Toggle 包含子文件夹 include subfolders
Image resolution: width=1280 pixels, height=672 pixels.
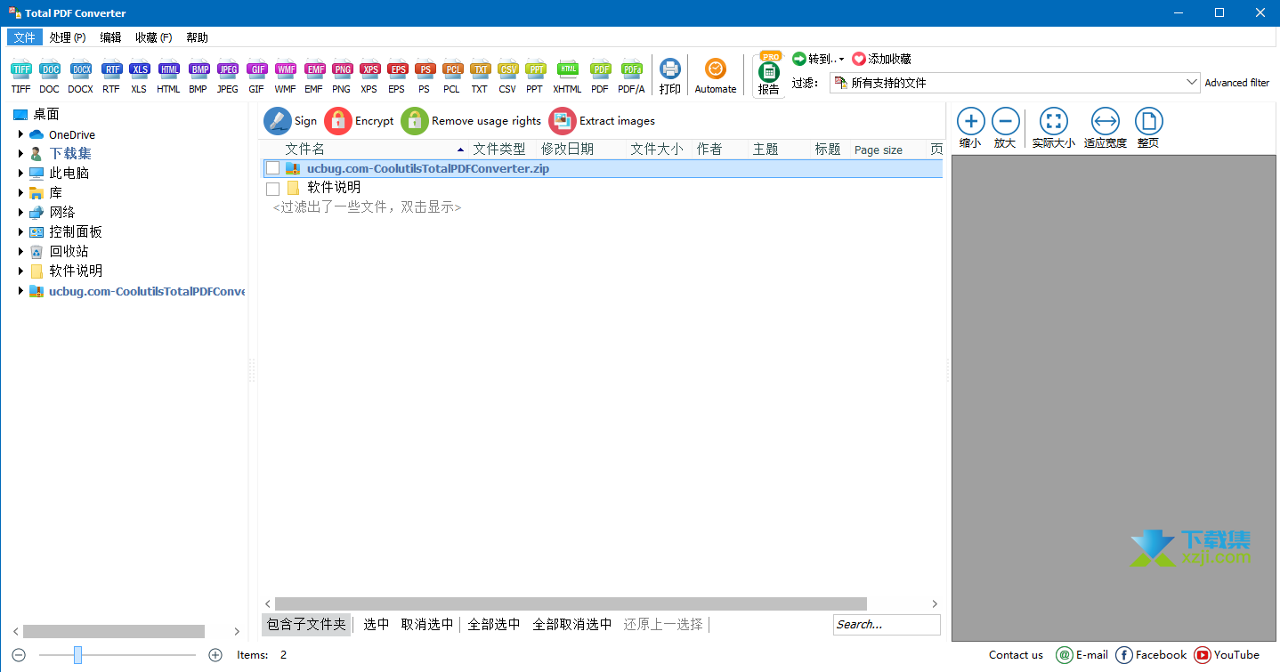coord(306,624)
